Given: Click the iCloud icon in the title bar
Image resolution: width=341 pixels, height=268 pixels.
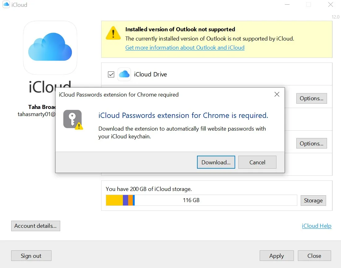Looking at the screenshot, I should click(6, 5).
